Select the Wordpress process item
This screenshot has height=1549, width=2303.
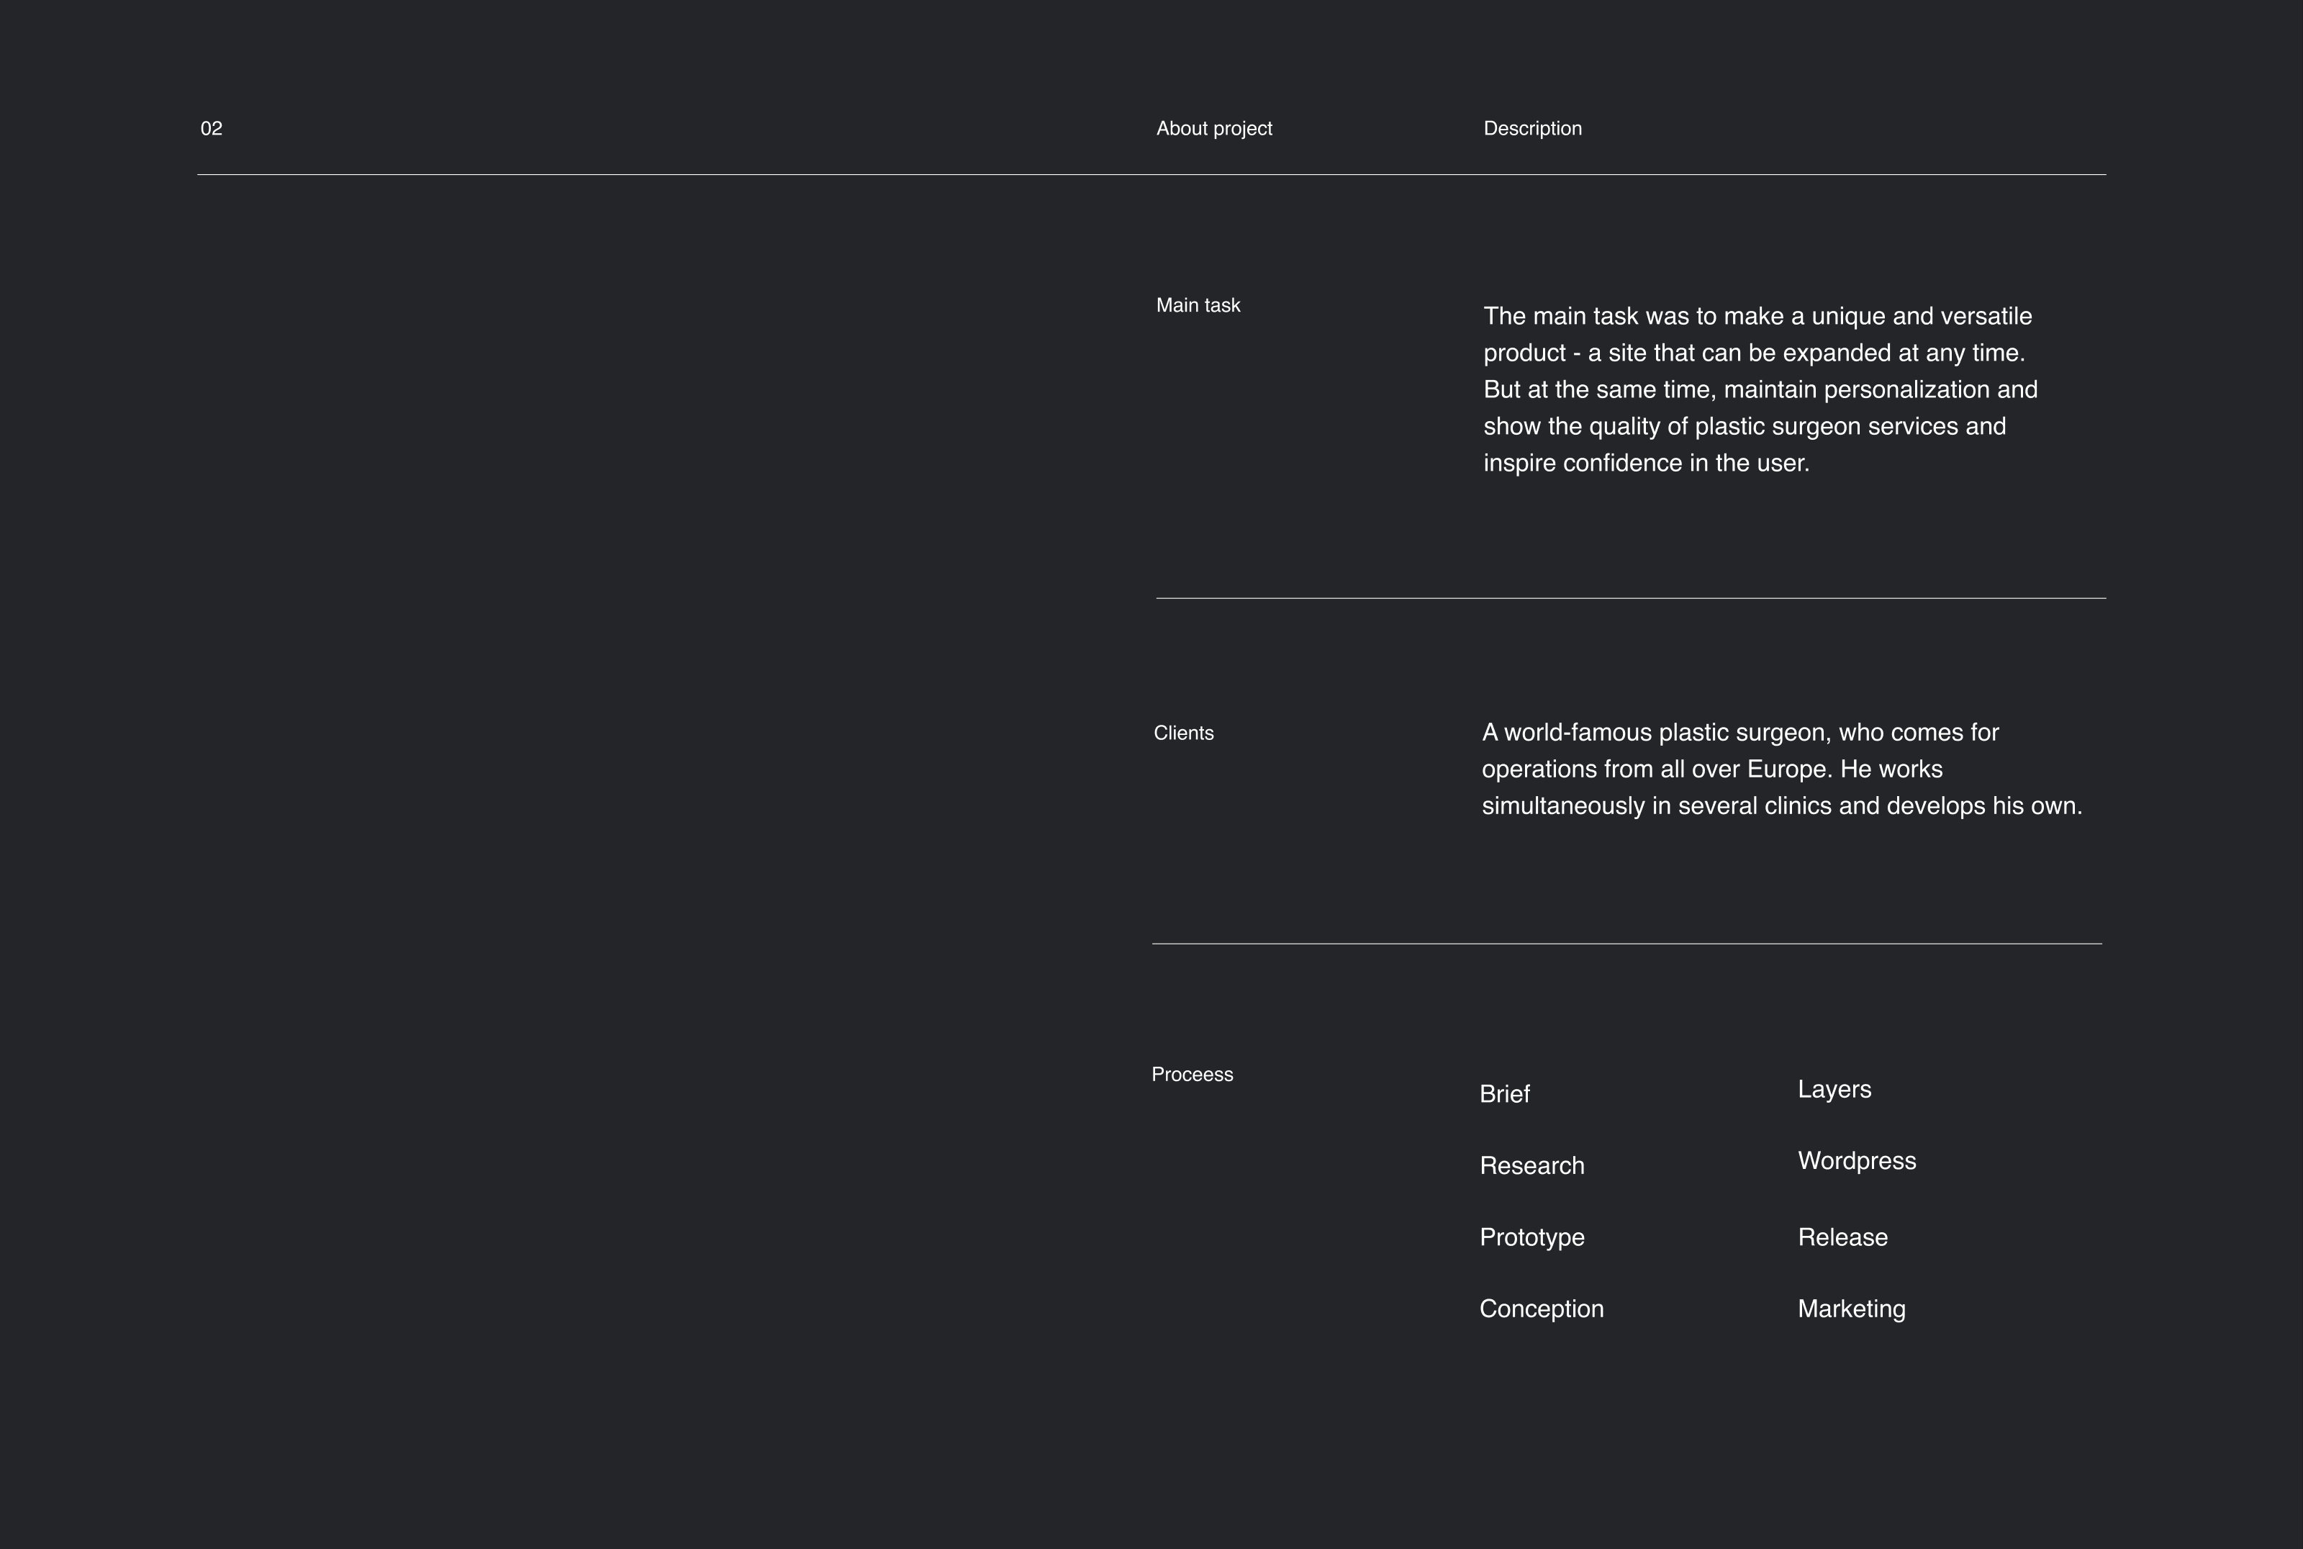1857,1161
